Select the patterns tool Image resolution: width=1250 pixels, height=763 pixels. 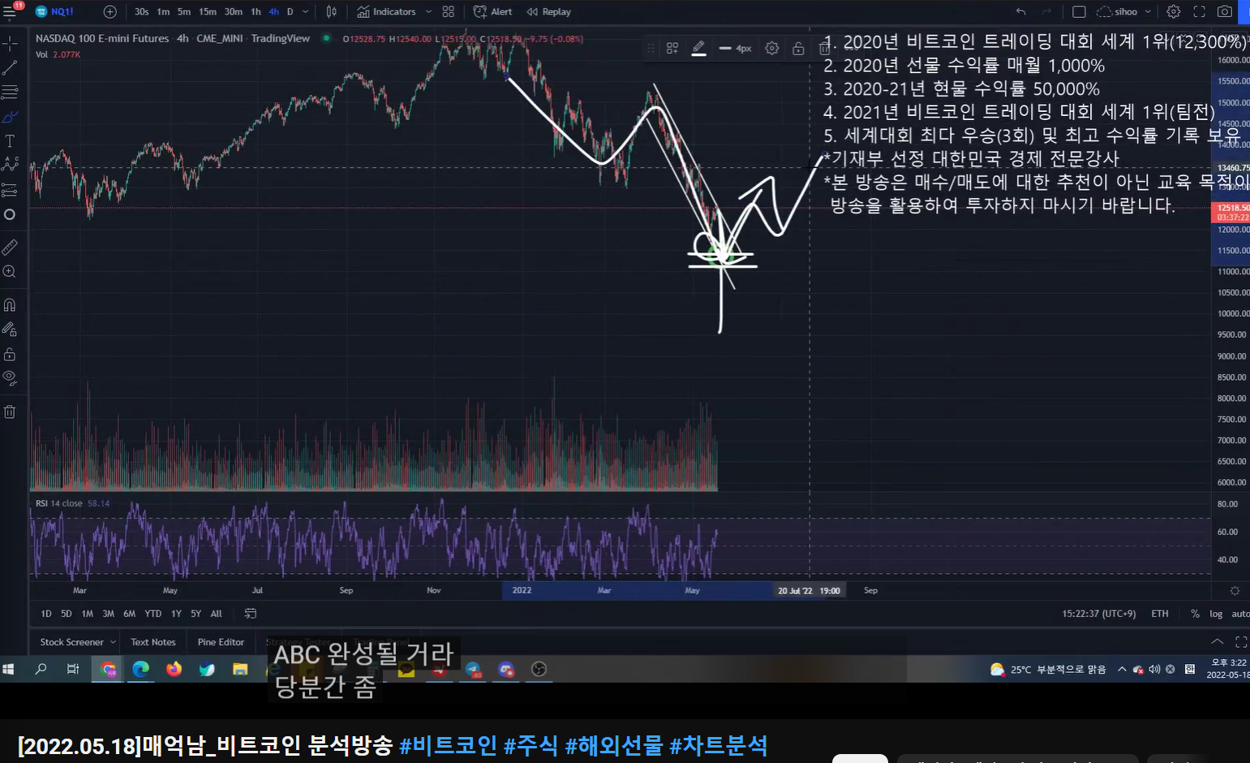10,165
